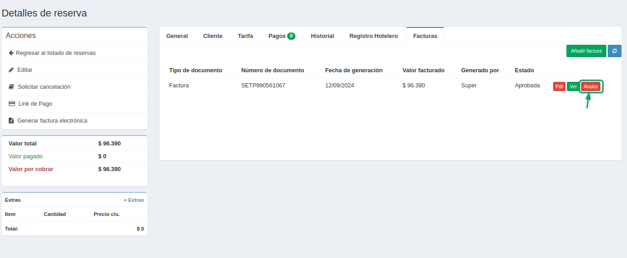Click the Valor pagado label
This screenshot has width=627, height=258.
(26, 156)
